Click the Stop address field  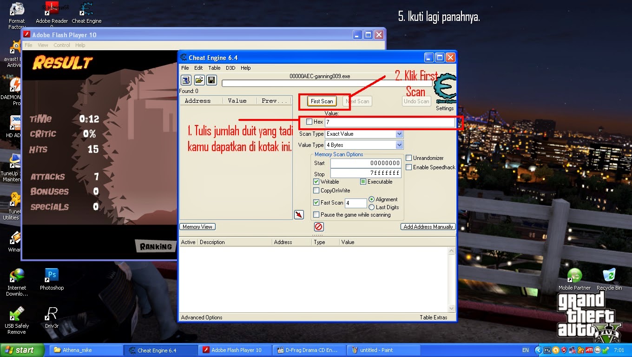point(365,173)
